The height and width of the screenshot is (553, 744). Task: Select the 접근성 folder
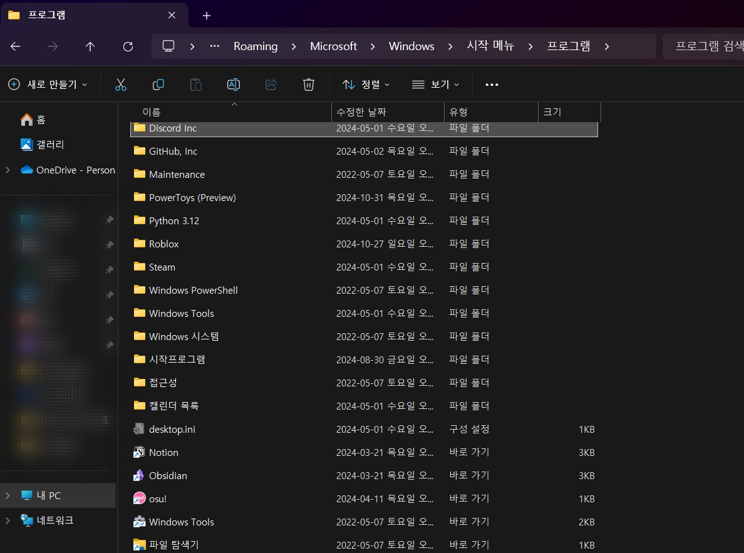pos(364,383)
